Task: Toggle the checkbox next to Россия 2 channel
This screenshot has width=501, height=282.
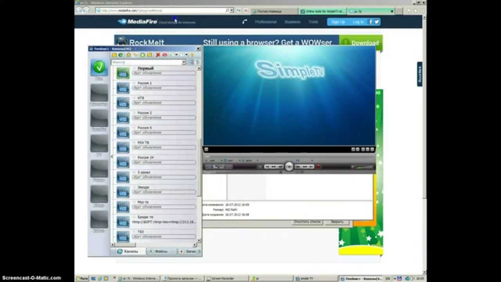Action: pos(134,113)
